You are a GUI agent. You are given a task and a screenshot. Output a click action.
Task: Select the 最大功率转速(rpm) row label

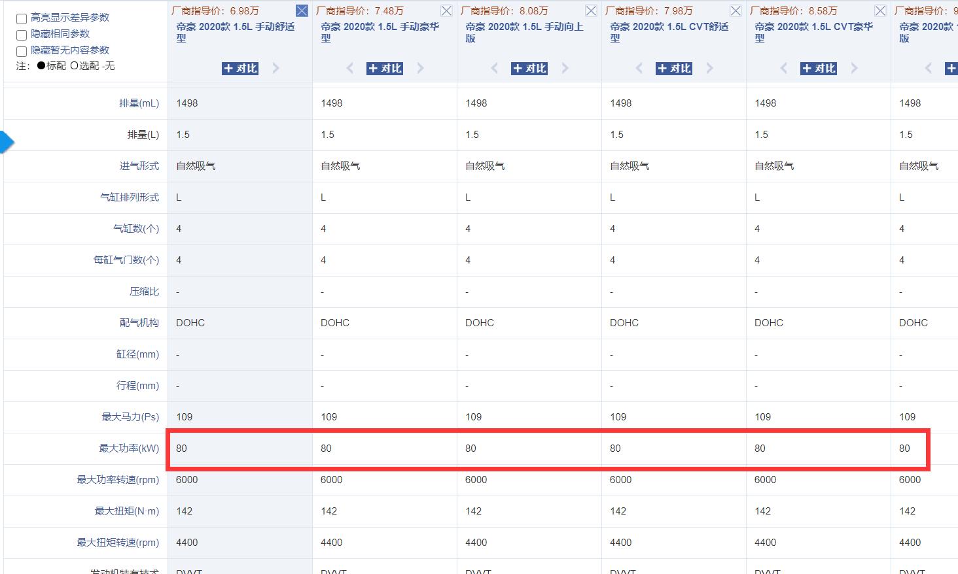tap(118, 480)
